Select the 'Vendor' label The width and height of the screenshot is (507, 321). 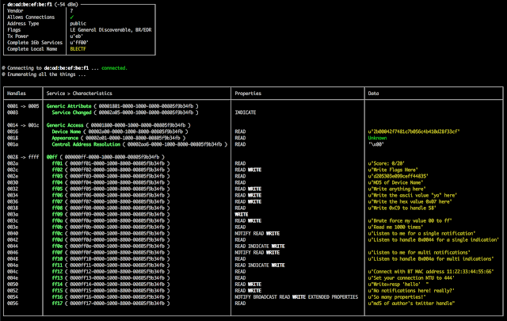click(x=15, y=10)
